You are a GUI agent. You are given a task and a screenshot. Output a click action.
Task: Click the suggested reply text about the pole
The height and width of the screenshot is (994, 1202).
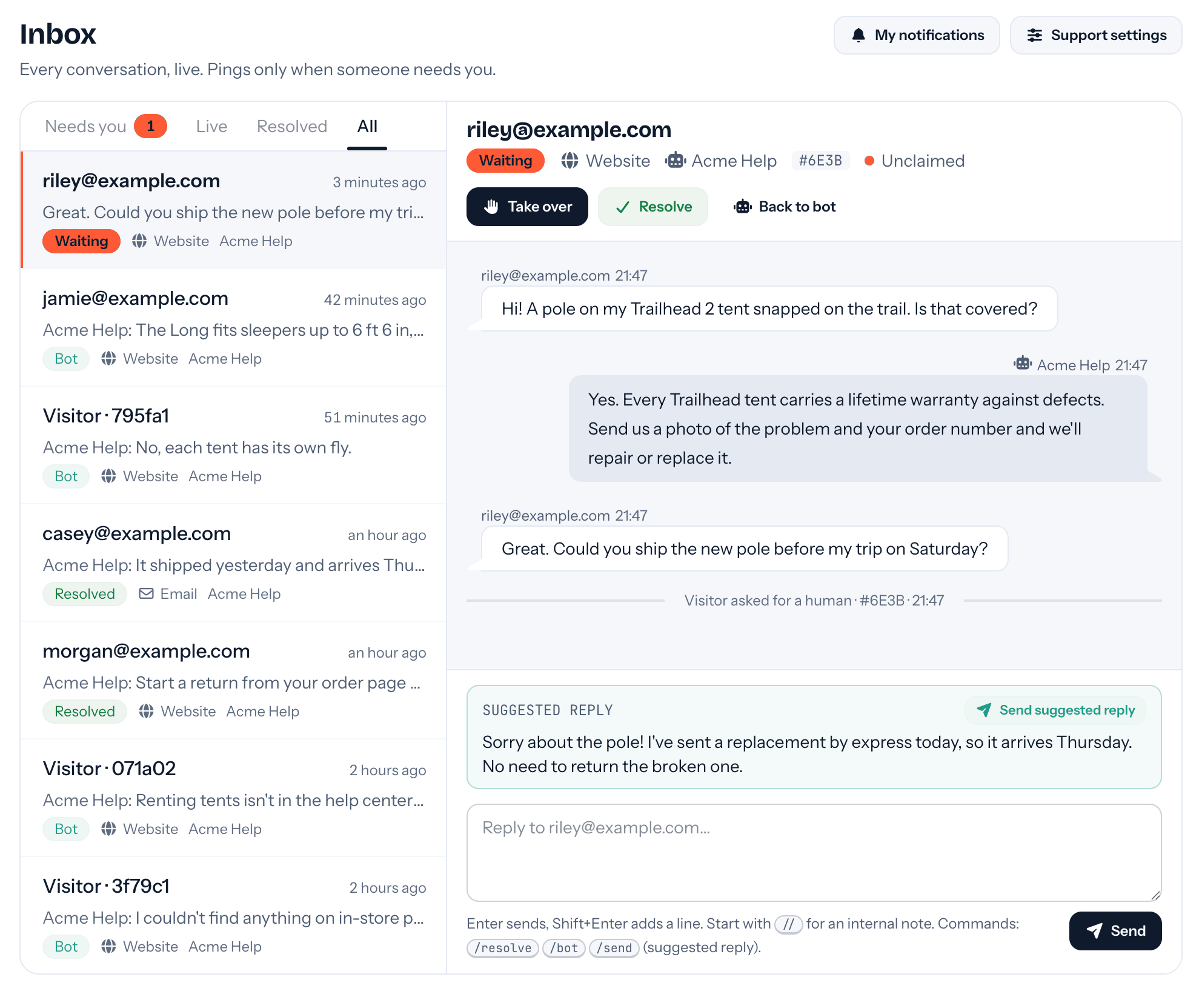(807, 754)
